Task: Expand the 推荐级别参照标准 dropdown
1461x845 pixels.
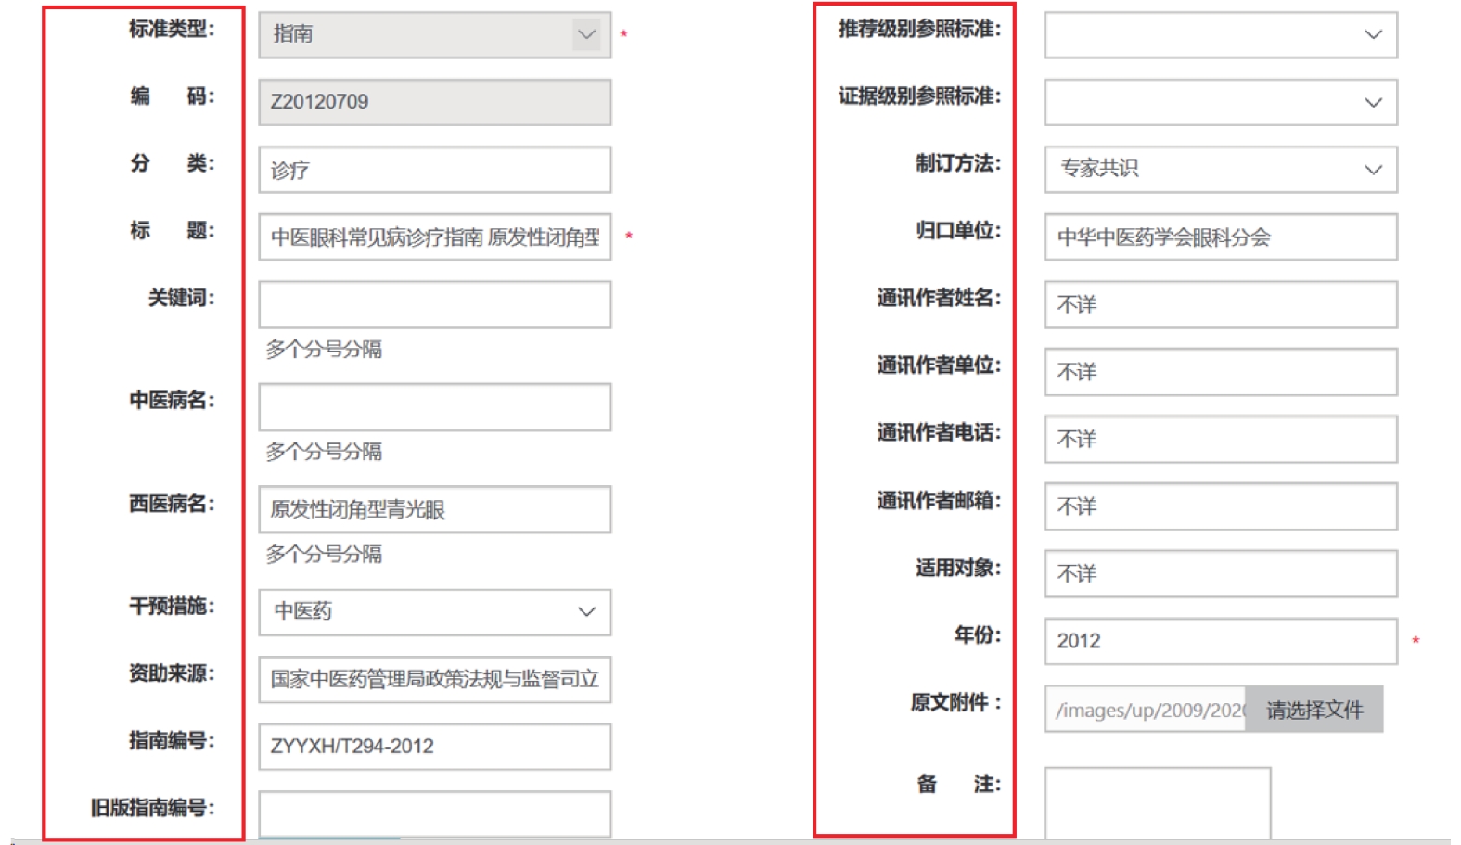Action: pos(1220,35)
